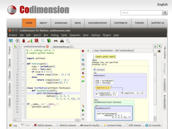Open the Diagrams menu
Screen dimensions: 172x129
[75, 35]
